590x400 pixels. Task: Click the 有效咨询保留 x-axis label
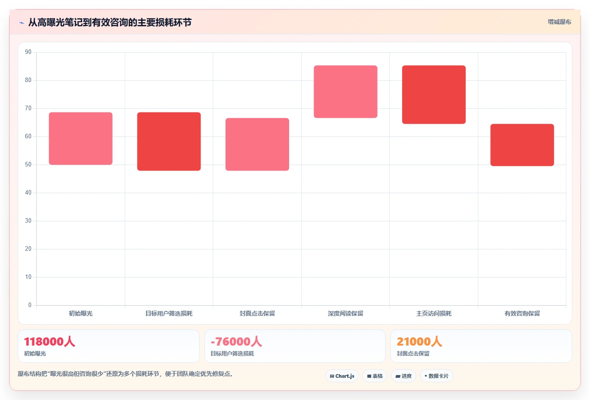pyautogui.click(x=522, y=313)
